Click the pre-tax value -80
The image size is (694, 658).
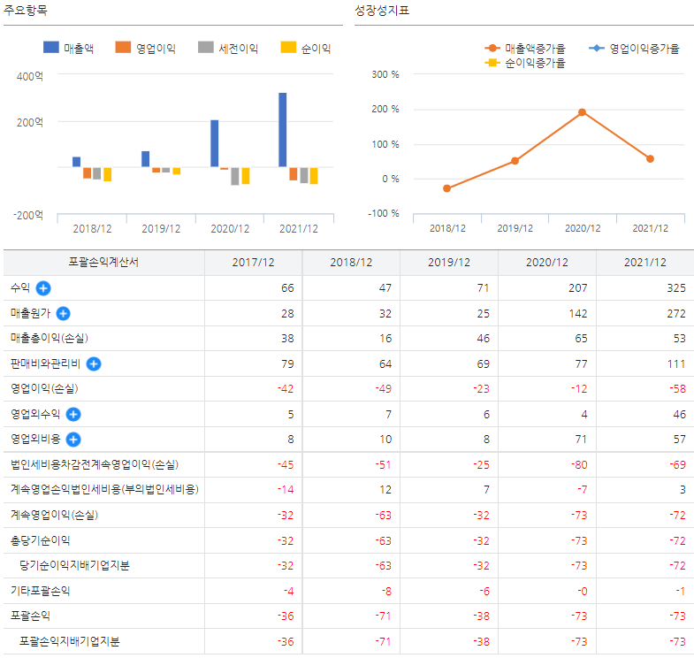click(x=579, y=465)
